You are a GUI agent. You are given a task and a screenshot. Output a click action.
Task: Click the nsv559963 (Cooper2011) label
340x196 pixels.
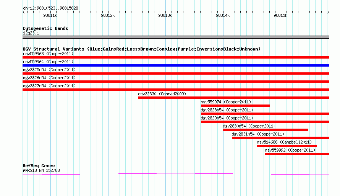click(x=48, y=54)
